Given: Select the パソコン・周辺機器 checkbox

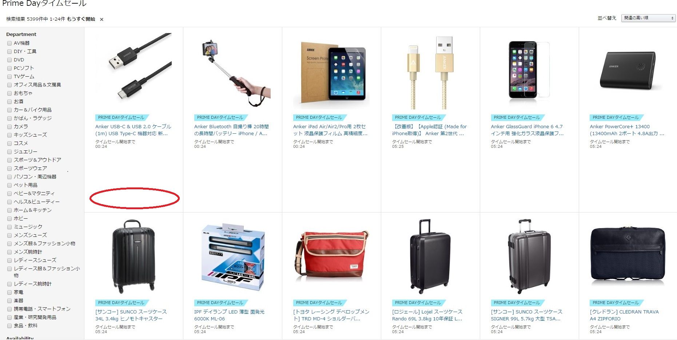Looking at the screenshot, I should tap(9, 177).
